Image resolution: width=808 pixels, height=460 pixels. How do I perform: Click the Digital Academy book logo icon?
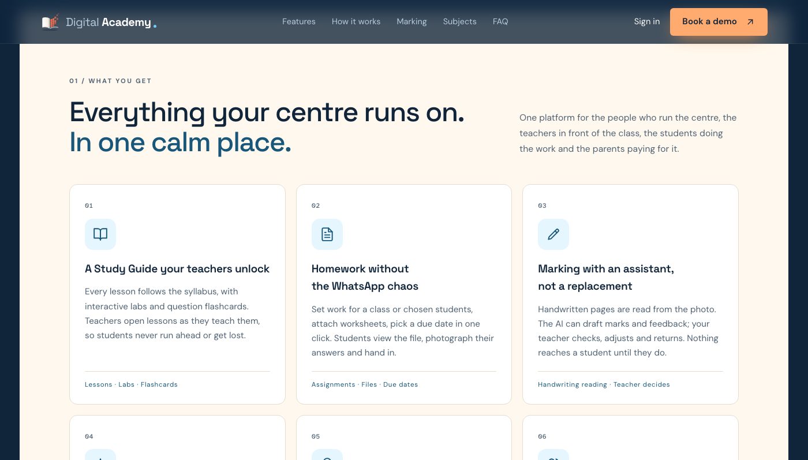(x=50, y=22)
